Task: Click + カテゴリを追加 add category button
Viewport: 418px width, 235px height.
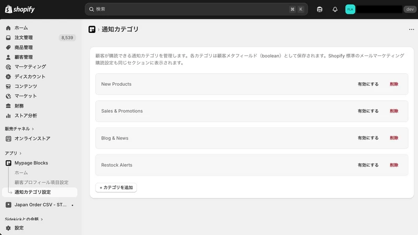Action: tap(116, 187)
